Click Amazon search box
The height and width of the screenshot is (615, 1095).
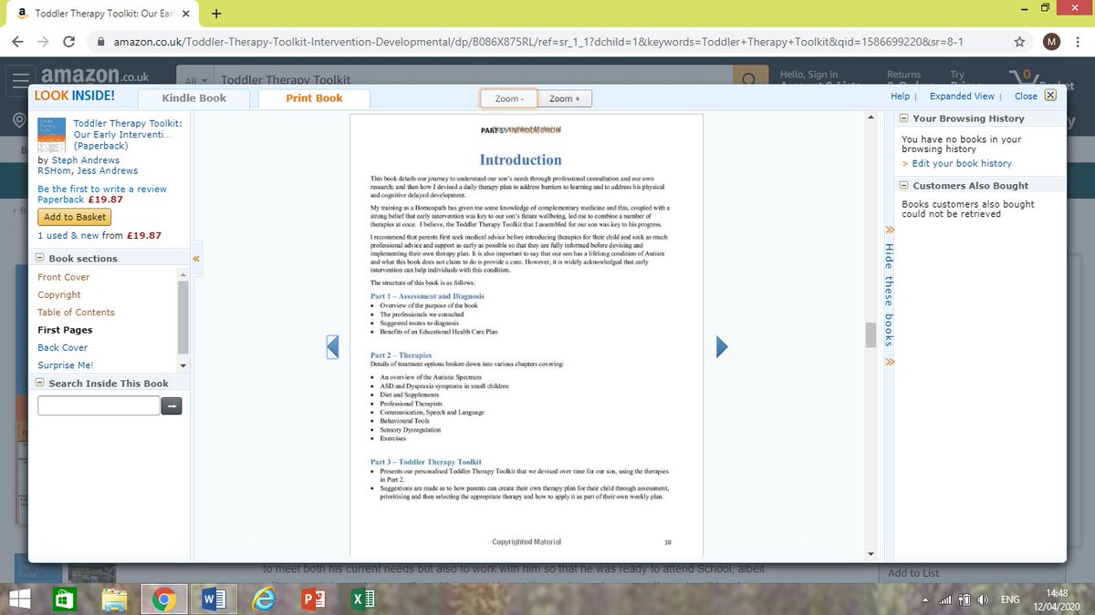pyautogui.click(x=474, y=80)
